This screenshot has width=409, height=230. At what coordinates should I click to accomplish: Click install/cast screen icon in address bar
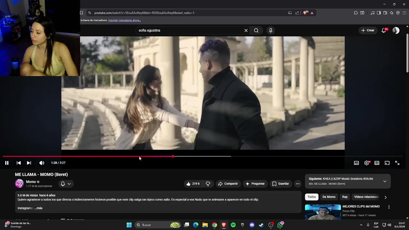[290, 13]
